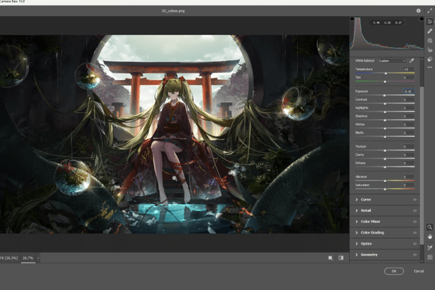Click the 26.7% zoom percentage field

point(28,258)
